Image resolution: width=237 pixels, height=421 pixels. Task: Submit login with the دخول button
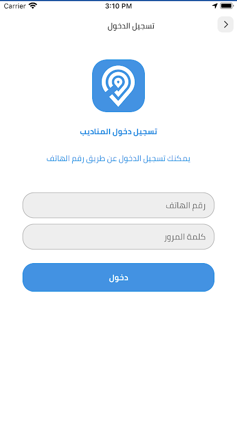point(118,277)
